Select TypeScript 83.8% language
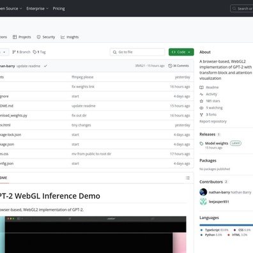253x253 pixels. click(215, 230)
